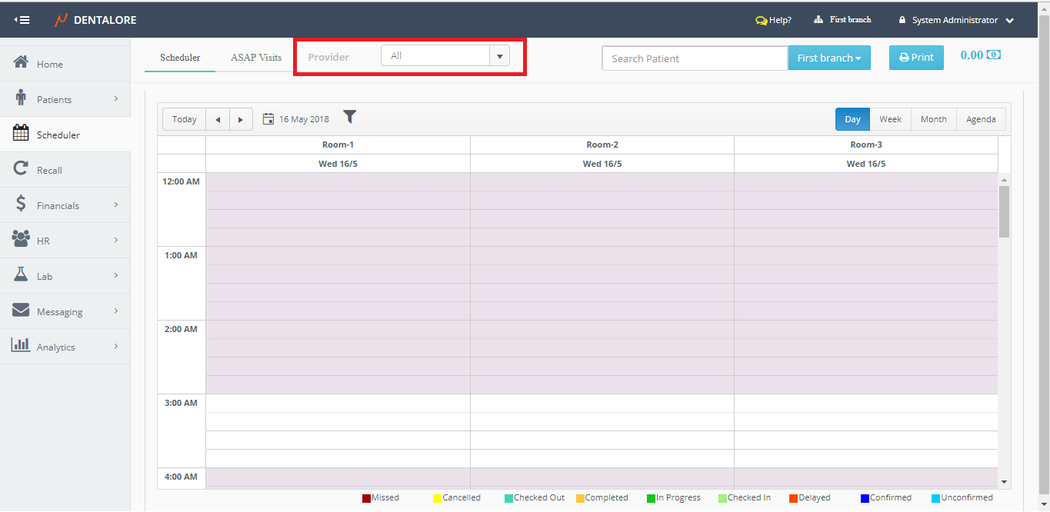This screenshot has height=512, width=1050.
Task: Open Recall from sidebar refresh icon
Action: tap(22, 169)
